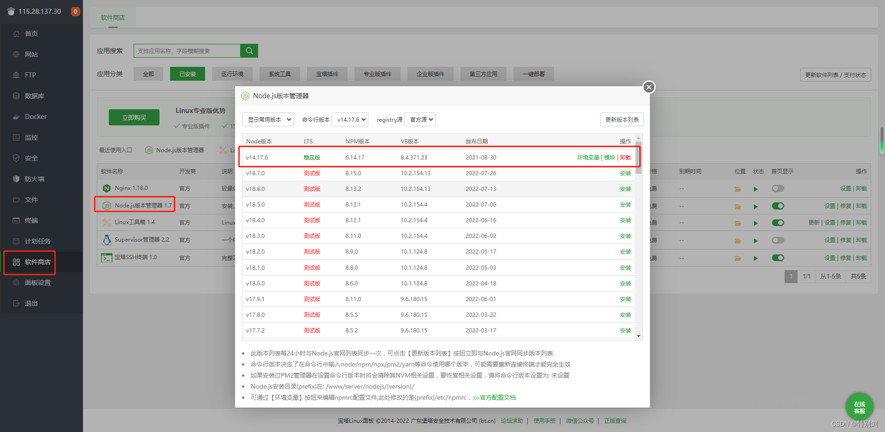
Task: Click the Linux工具箱 1.4 tools icon
Action: [x=106, y=223]
